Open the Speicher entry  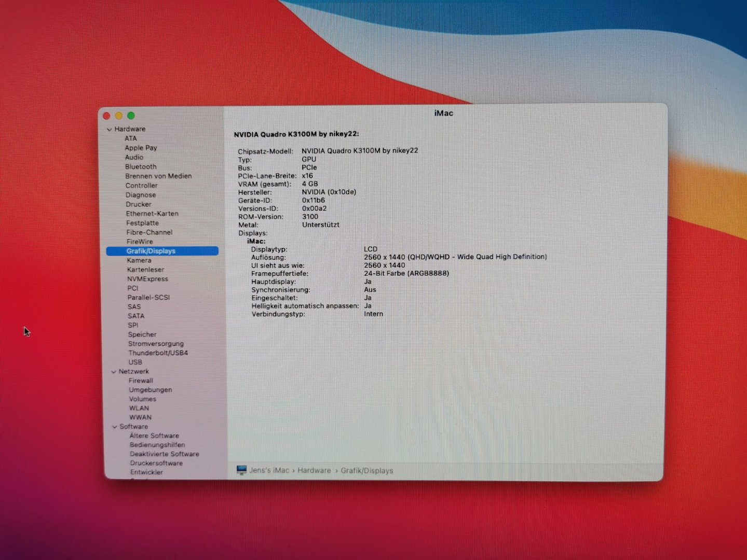142,334
